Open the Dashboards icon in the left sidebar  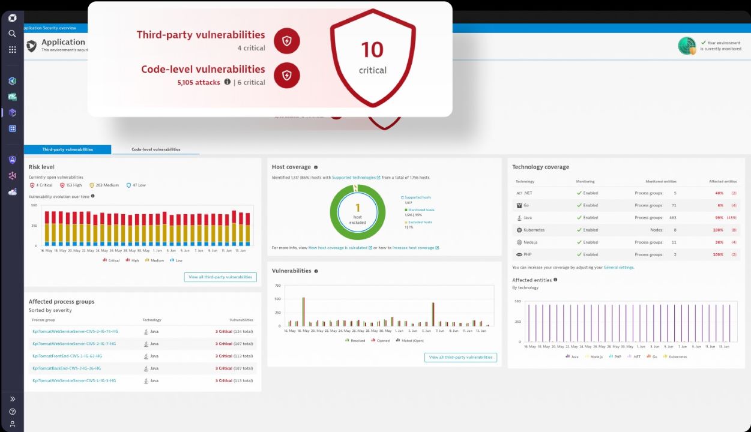12,128
